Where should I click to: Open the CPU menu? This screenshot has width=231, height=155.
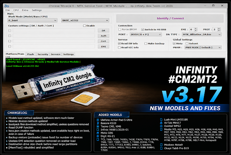pos(16,10)
